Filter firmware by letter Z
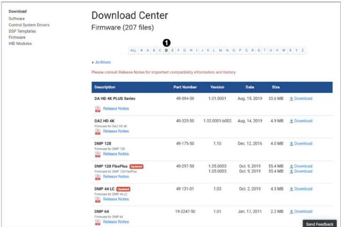Screen dimensions: 341x227 click(302, 50)
